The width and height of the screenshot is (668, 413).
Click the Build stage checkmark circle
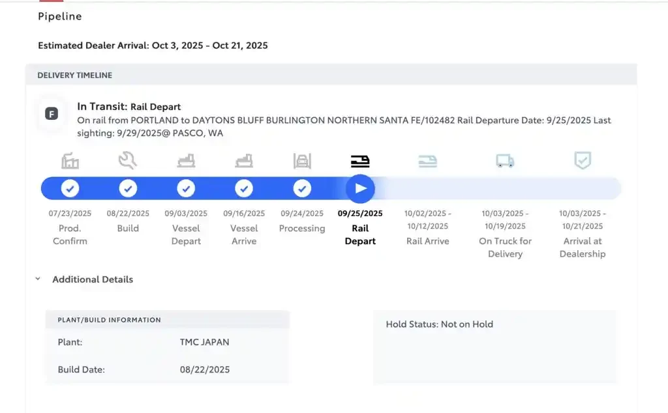[128, 189]
